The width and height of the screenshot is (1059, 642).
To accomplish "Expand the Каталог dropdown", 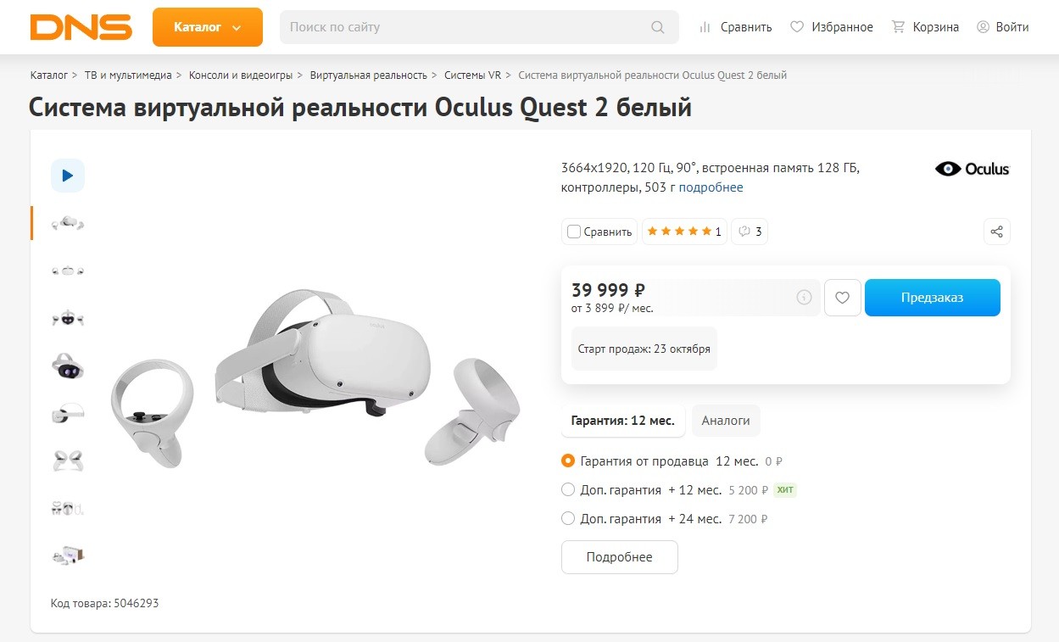I will tap(208, 27).
